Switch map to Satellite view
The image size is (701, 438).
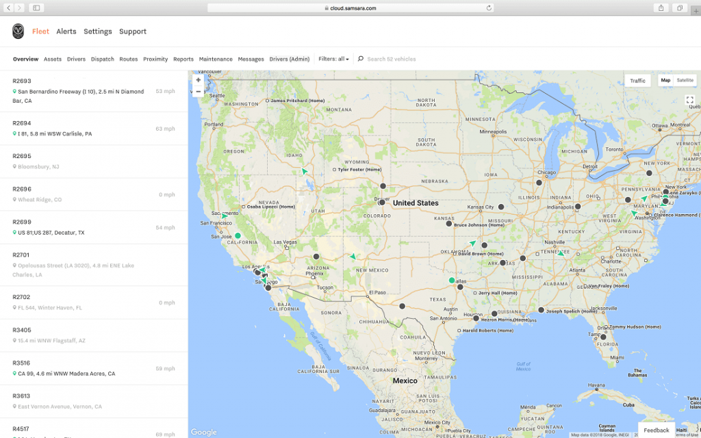[687, 80]
